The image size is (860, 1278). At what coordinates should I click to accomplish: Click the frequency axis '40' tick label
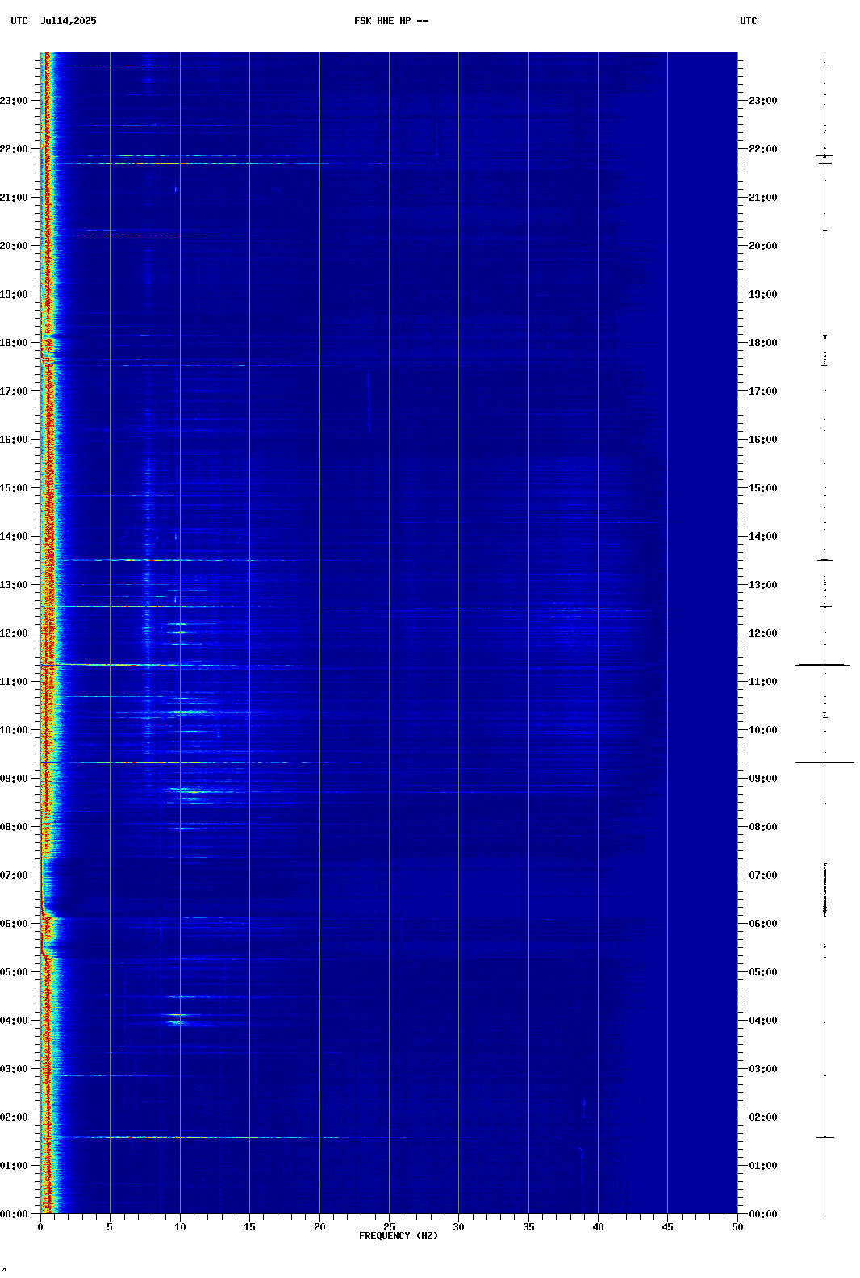pos(598,1227)
